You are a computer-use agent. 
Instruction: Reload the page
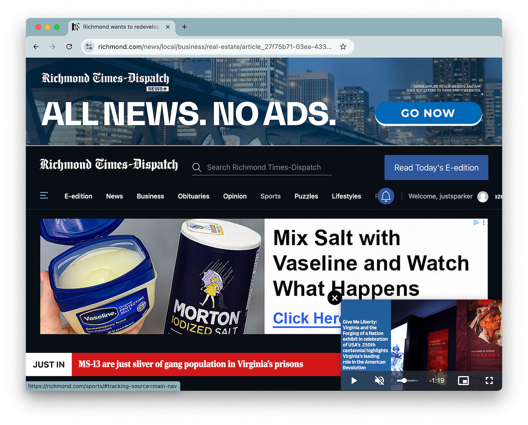point(69,47)
